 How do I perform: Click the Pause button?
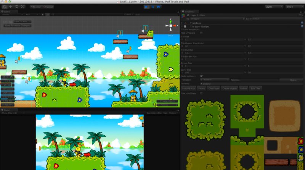point(153,7)
